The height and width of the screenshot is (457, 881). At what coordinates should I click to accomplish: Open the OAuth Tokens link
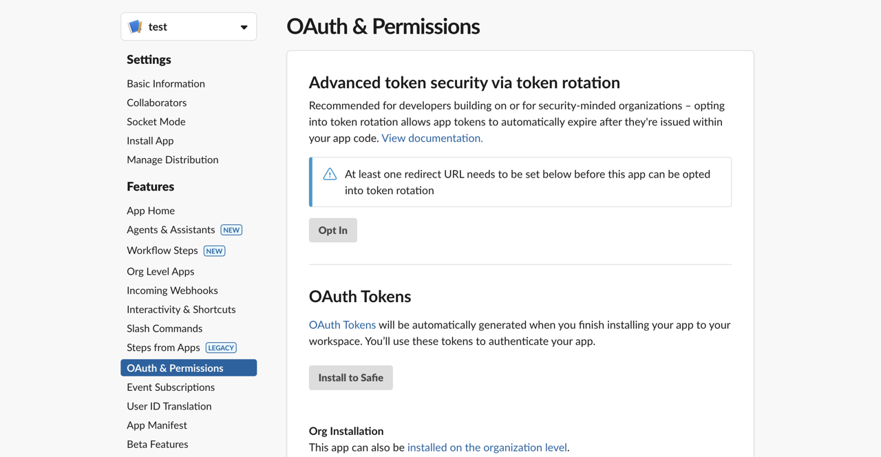click(x=342, y=325)
